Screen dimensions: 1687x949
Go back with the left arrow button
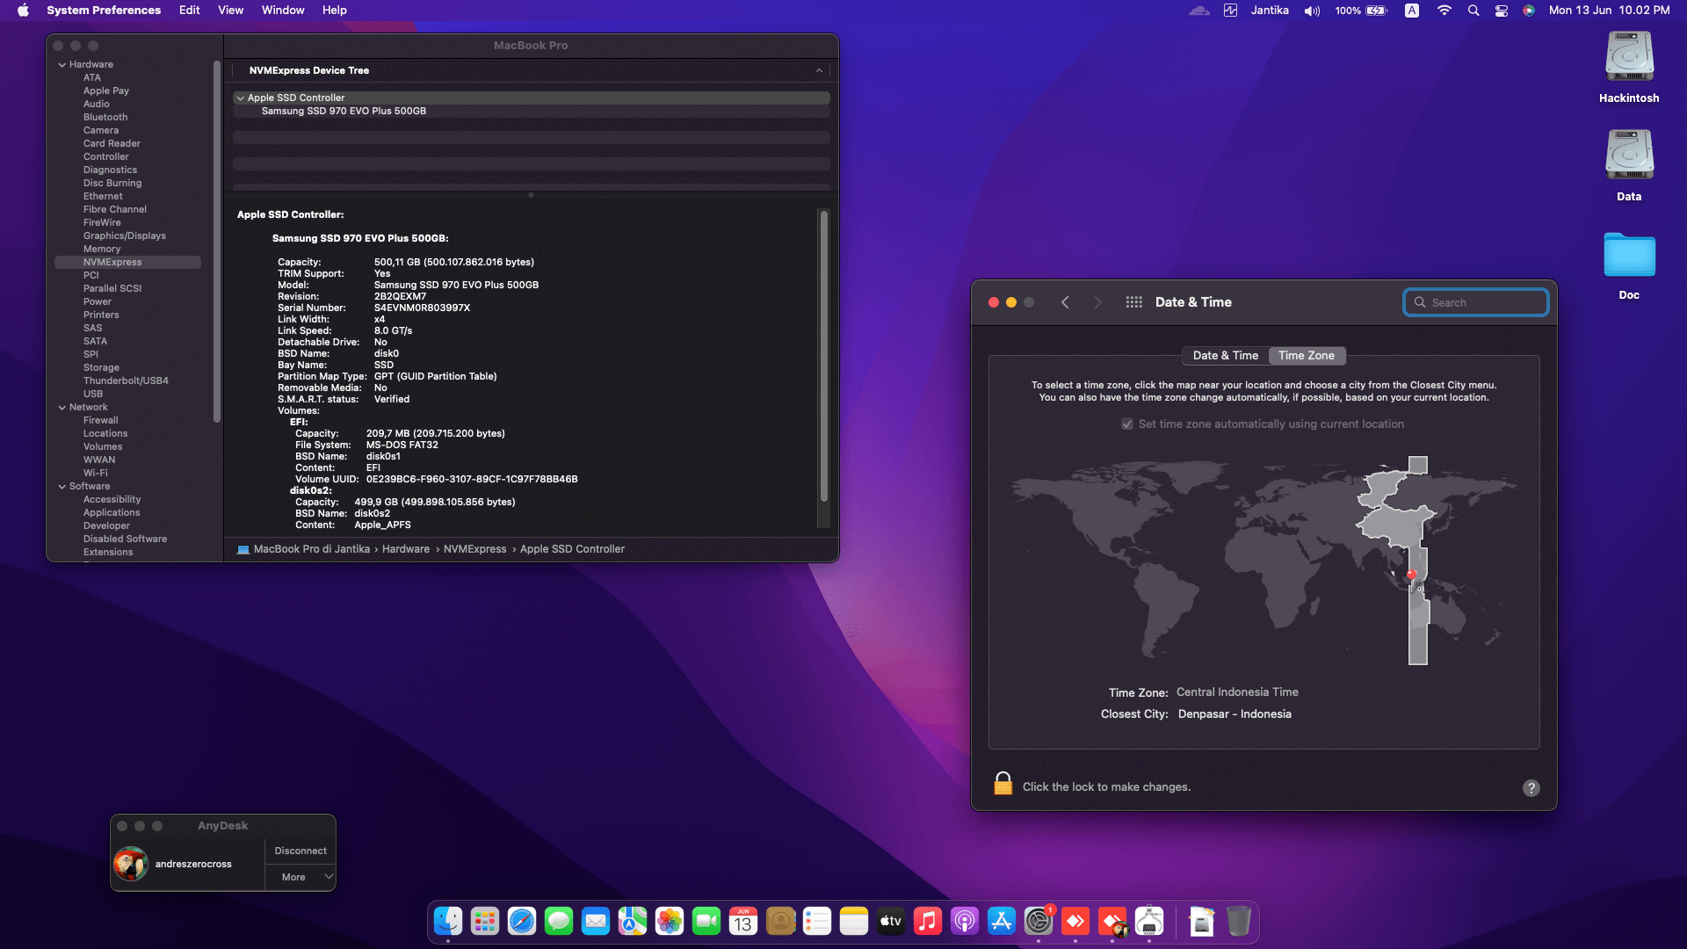coord(1065,302)
